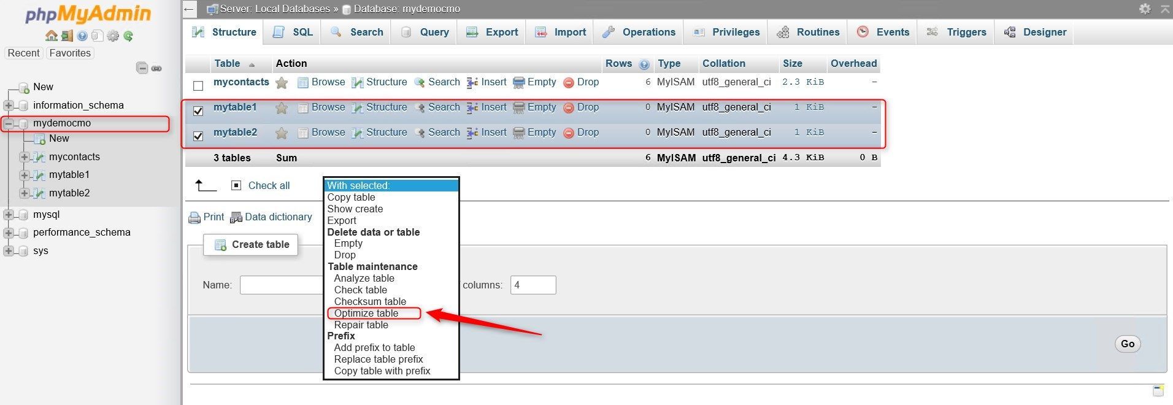
Task: Choose Optimize table from the dropdown list
Action: click(366, 313)
